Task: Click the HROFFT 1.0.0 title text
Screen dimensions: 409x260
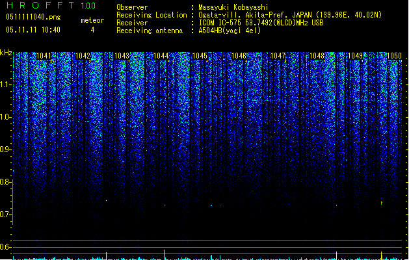Action: 51,5
